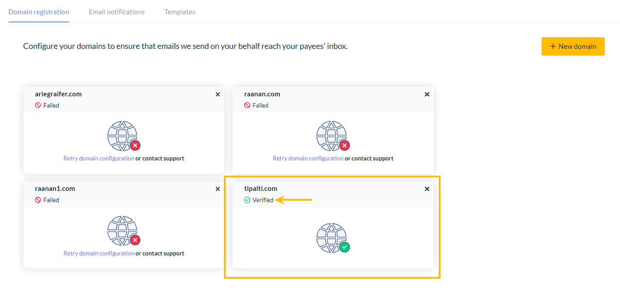Remove the ariegraifer.com domain card
620x298 pixels.
click(x=218, y=95)
